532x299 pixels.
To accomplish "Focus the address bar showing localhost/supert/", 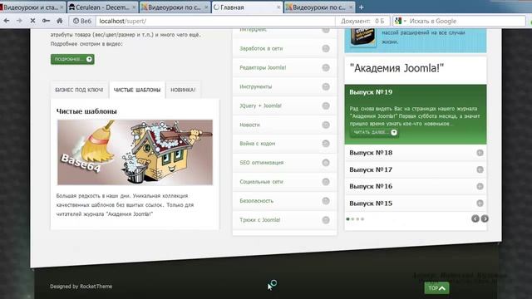I will [x=215, y=21].
